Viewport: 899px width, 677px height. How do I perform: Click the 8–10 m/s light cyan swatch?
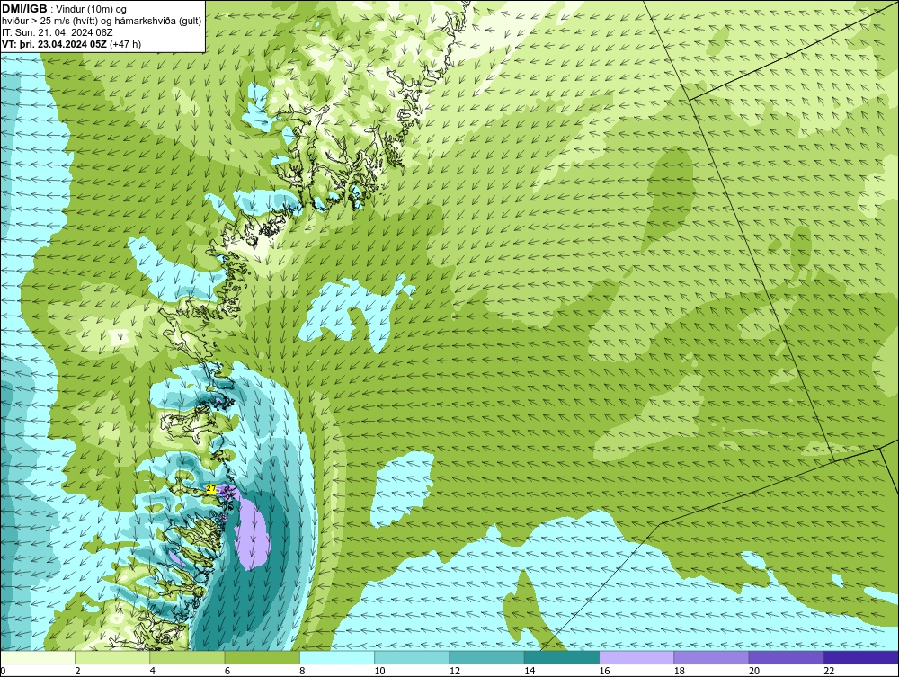click(x=337, y=657)
